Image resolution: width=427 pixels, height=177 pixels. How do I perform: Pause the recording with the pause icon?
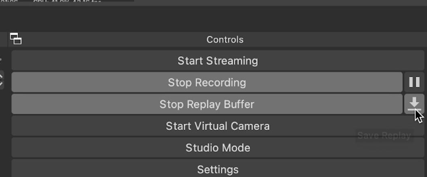click(x=414, y=82)
